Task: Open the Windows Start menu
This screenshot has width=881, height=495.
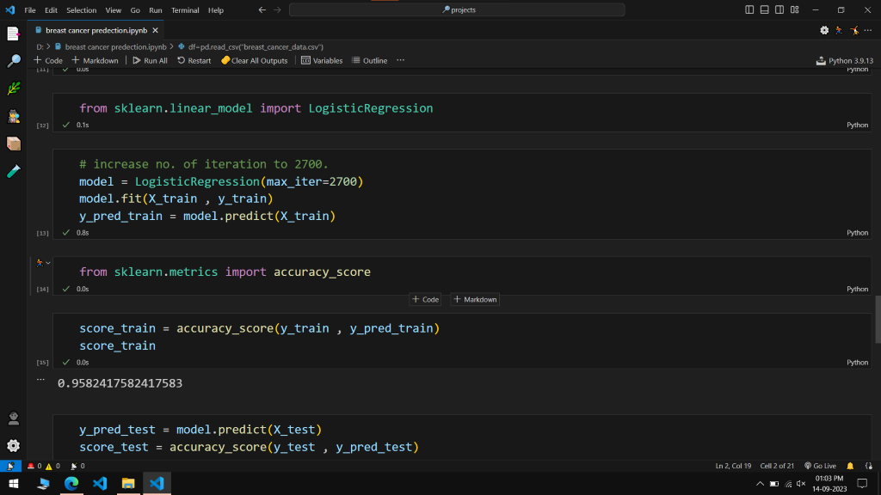Action: click(14, 483)
